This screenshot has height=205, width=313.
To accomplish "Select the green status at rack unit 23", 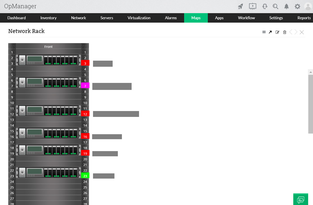I will coord(85,176).
